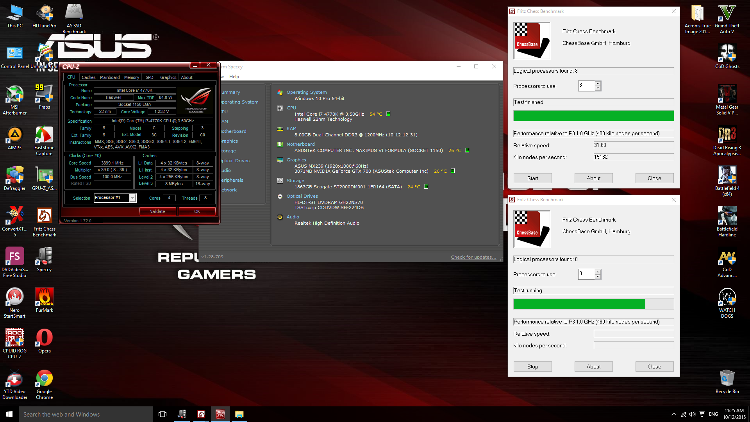The width and height of the screenshot is (750, 422).
Task: Click the Search the web and Windows box
Action: tap(86, 414)
